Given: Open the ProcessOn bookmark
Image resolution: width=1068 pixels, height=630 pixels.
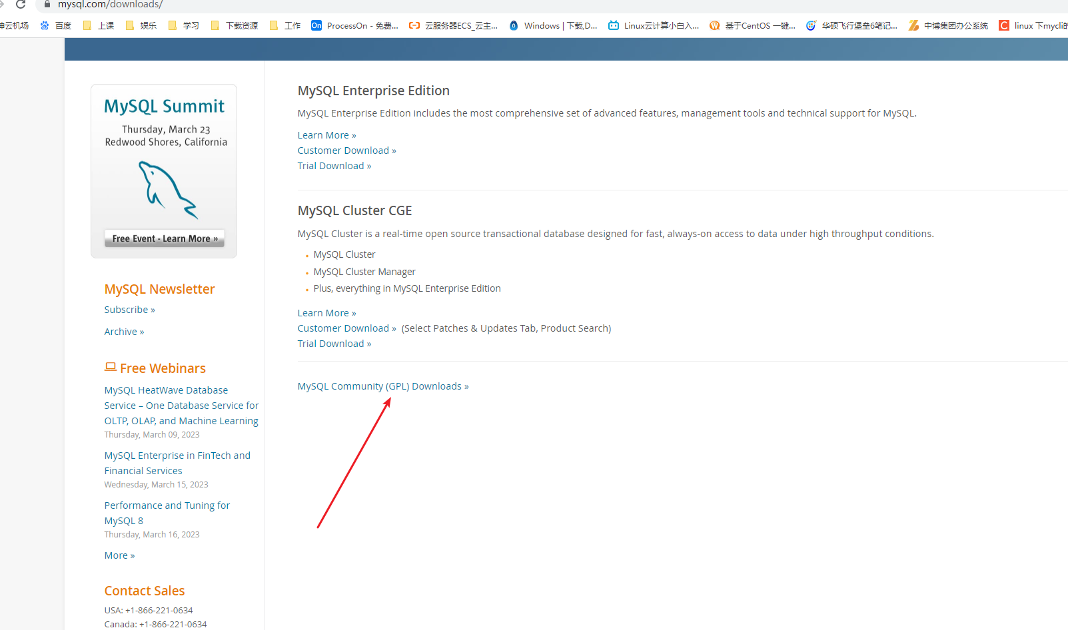Looking at the screenshot, I should (355, 25).
